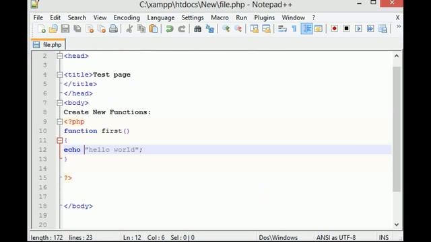Toggle Show All Characters pilcrow icon
The width and height of the screenshot is (431, 242).
tap(294, 29)
